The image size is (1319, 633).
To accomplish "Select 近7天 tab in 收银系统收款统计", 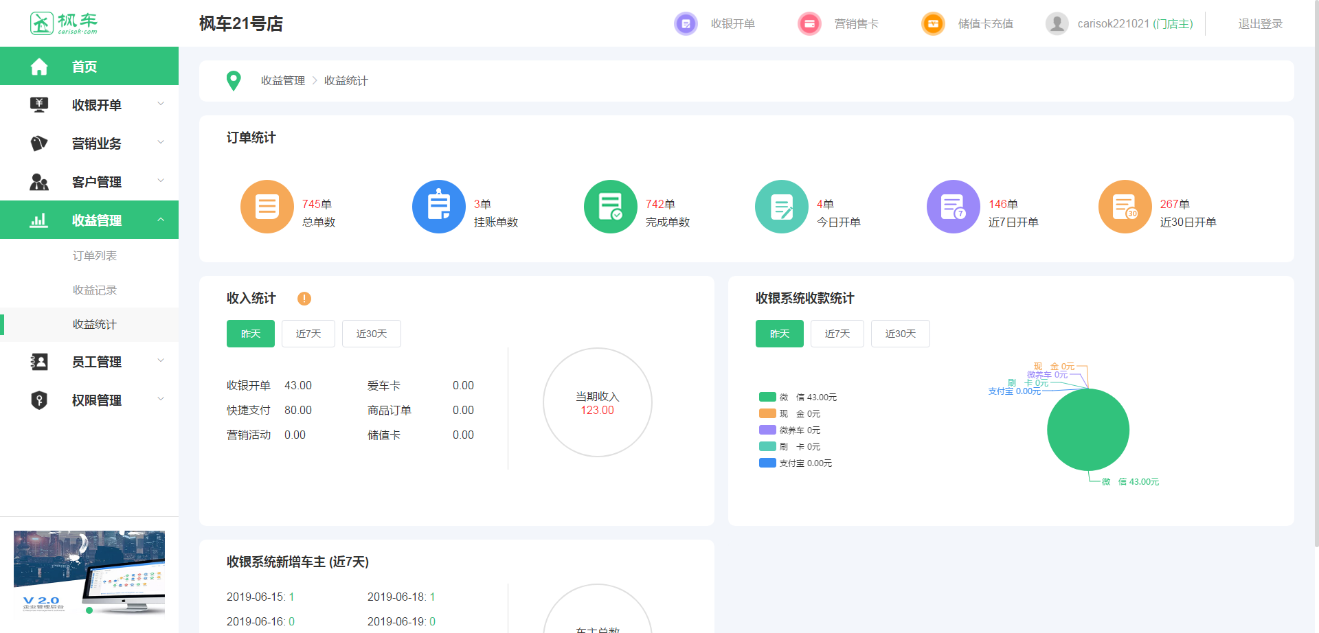I will (837, 334).
